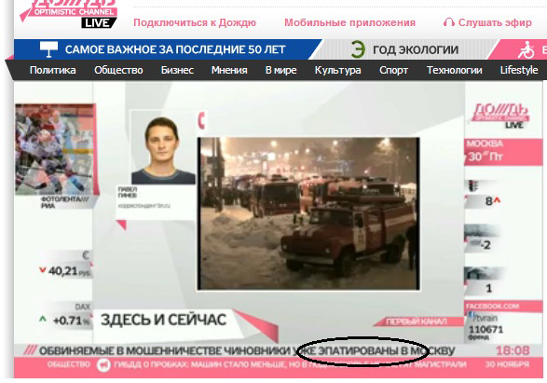The height and width of the screenshot is (383, 547).
Task: Open the Lifestyle section
Action: click(x=519, y=70)
